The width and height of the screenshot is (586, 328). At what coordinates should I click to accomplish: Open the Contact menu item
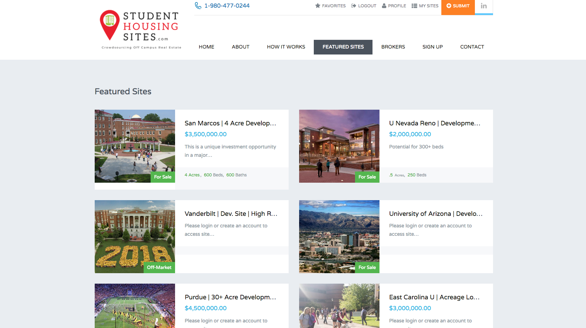coord(472,47)
